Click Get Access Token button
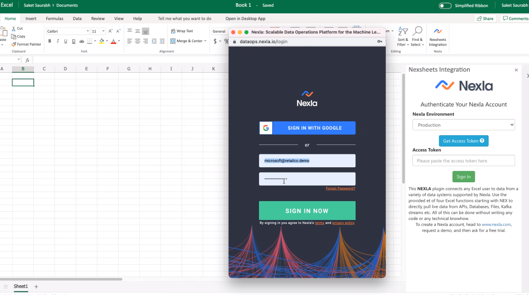Screen dimensions: 529x295 pos(463,141)
